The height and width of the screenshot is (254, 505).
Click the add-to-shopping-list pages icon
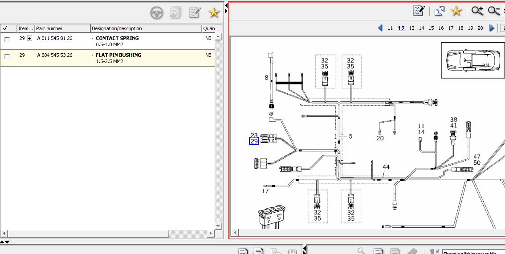(175, 12)
